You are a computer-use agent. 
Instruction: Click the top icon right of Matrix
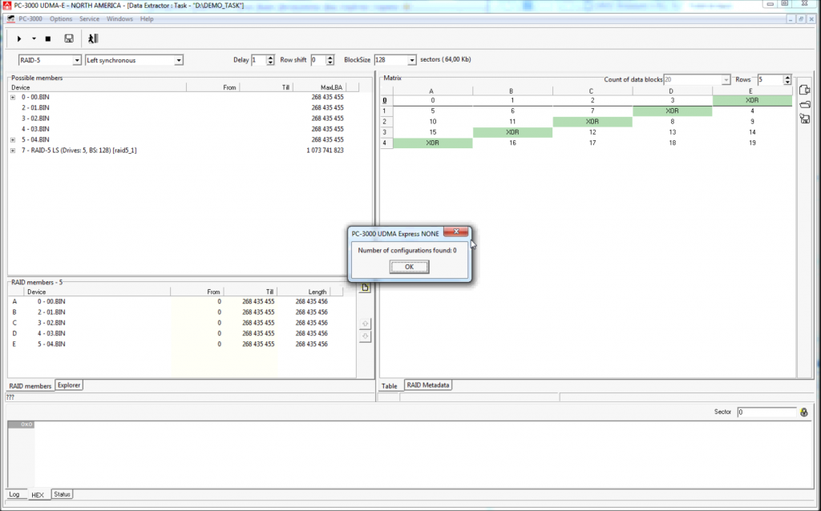click(805, 90)
